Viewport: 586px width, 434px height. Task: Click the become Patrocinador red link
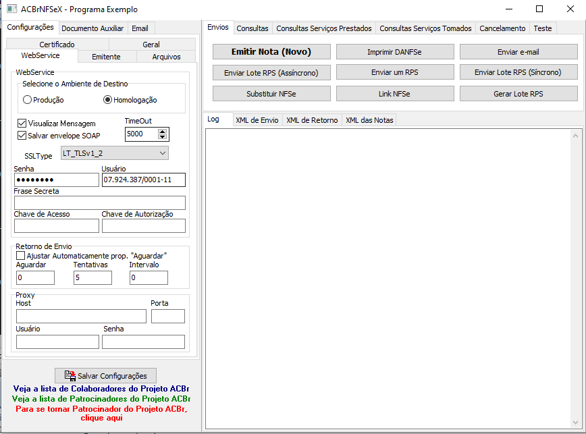point(101,413)
